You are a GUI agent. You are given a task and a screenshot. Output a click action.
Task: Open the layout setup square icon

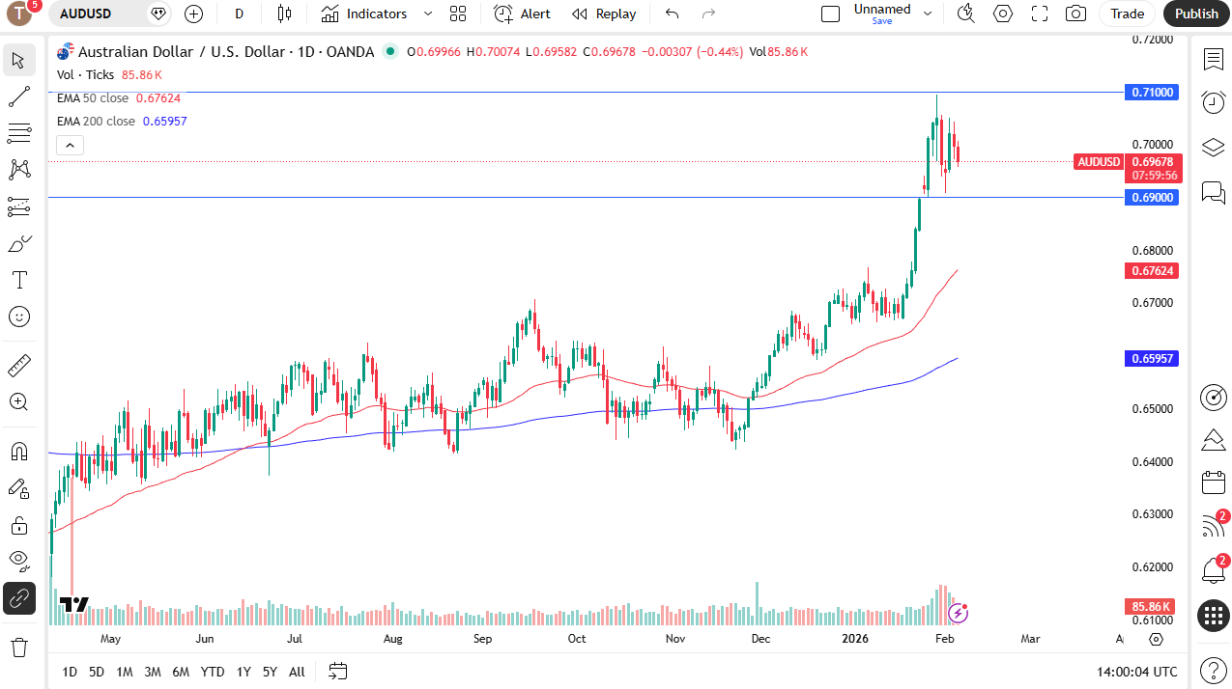[830, 14]
